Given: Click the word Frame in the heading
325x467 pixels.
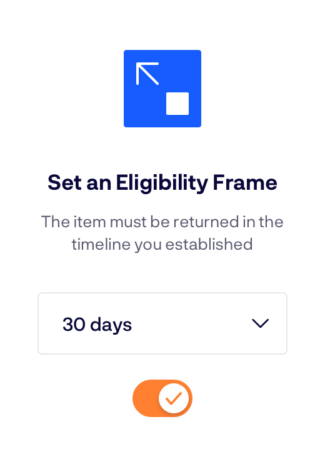Looking at the screenshot, I should coord(245,182).
